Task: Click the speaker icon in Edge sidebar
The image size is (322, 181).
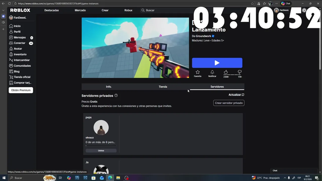Action: pyautogui.click(x=3, y=22)
